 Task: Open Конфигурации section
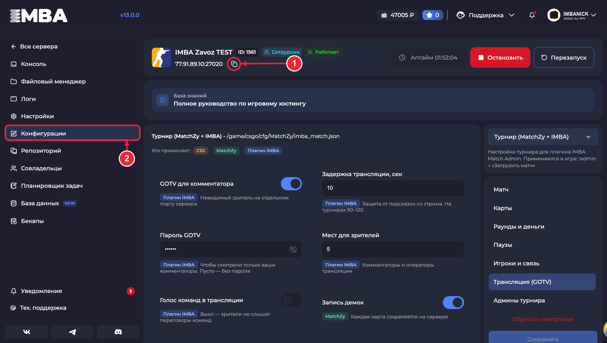[x=73, y=133]
